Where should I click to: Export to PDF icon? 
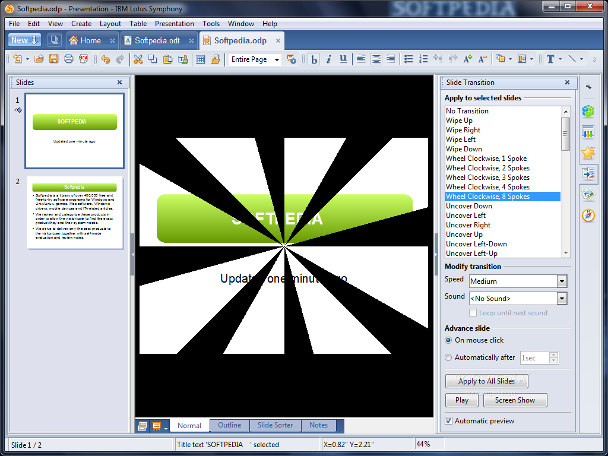(x=83, y=59)
